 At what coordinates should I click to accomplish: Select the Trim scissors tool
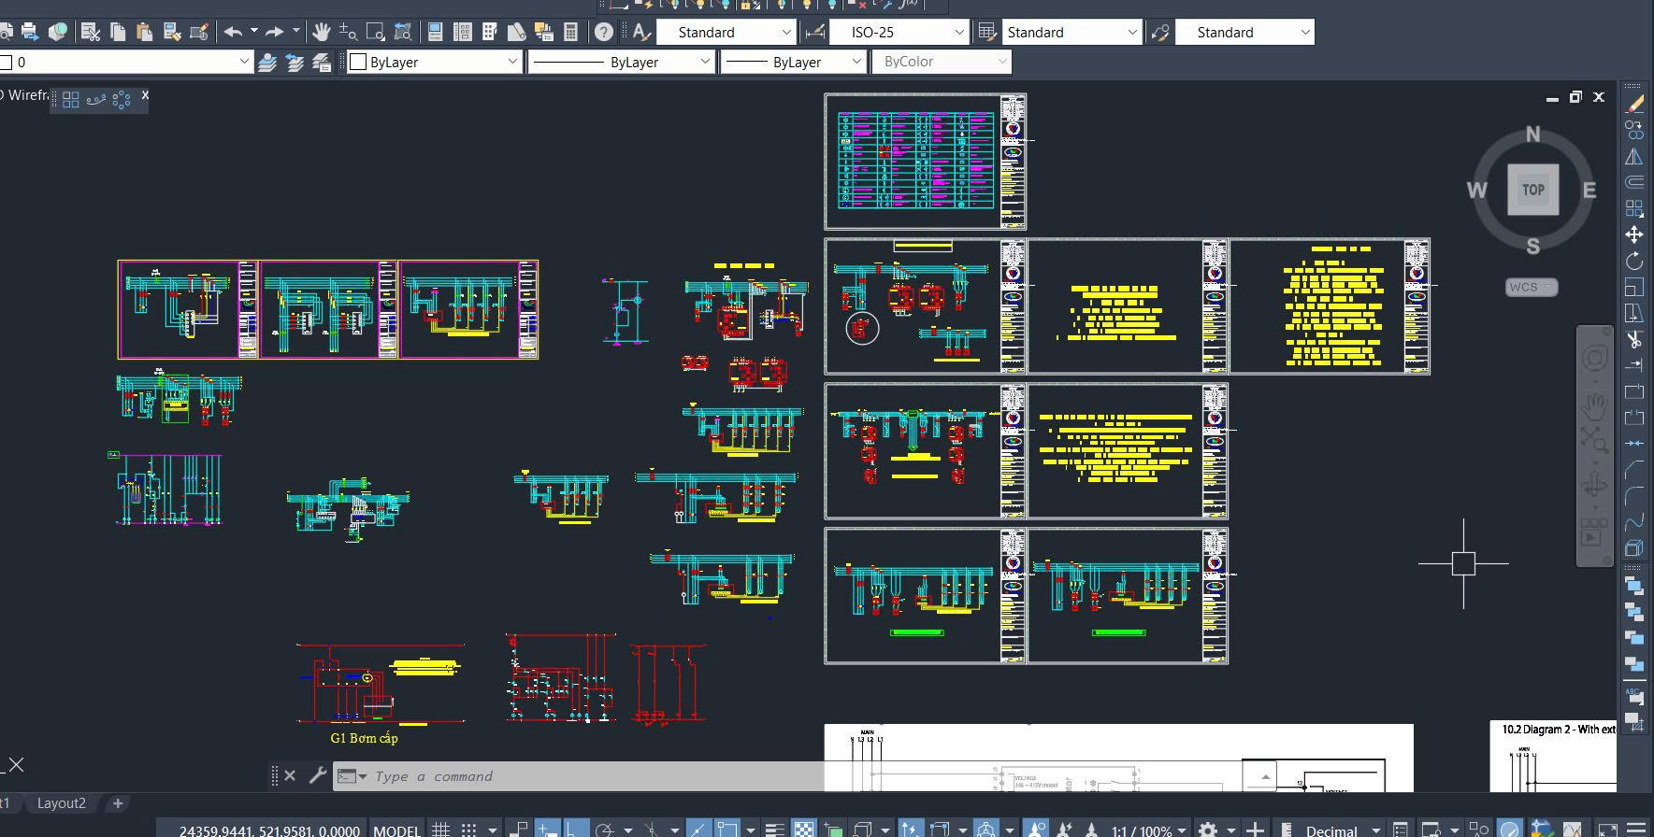(x=1634, y=339)
